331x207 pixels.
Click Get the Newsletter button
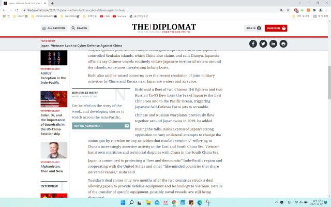pos(101,125)
